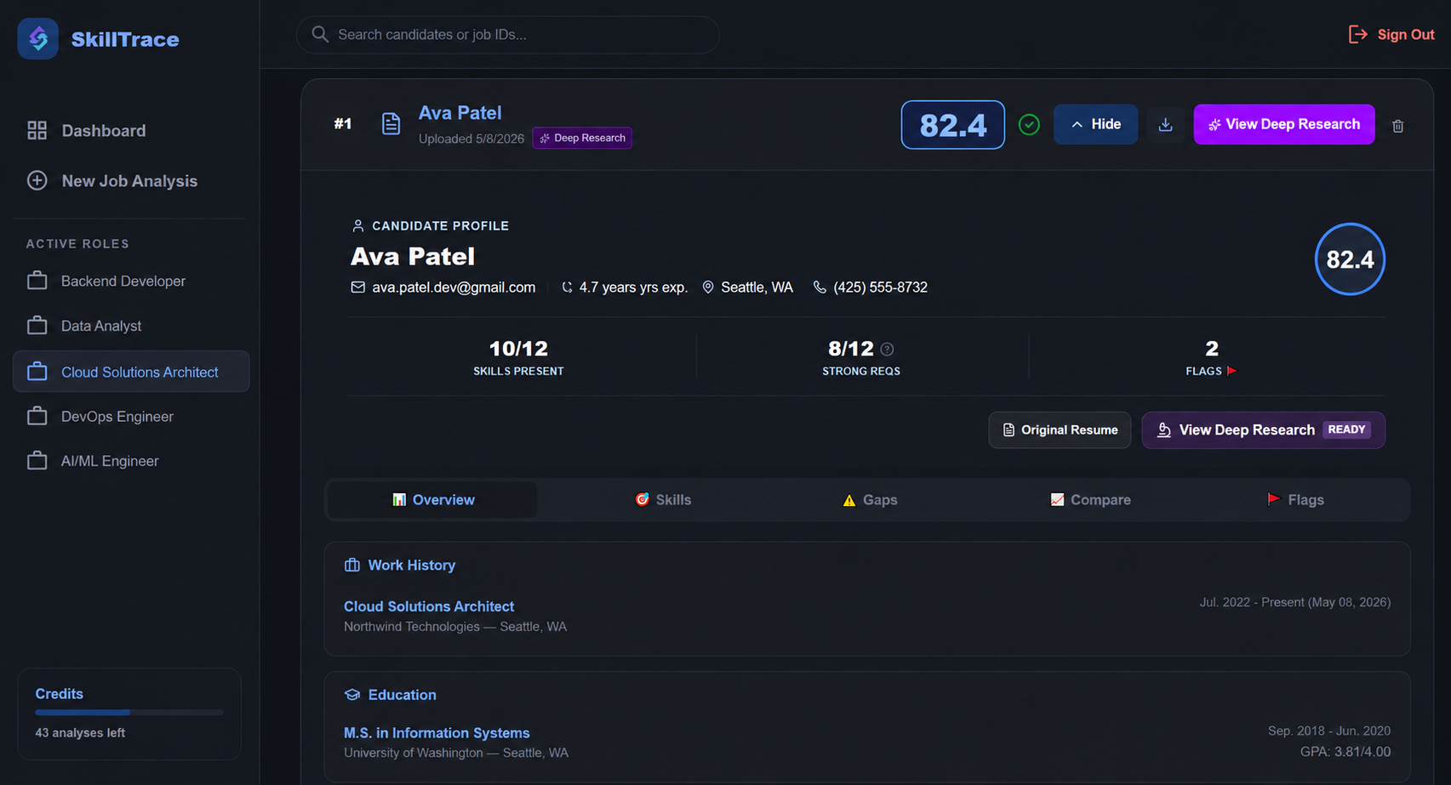Click the #1 rank label
This screenshot has width=1451, height=785.
point(343,124)
